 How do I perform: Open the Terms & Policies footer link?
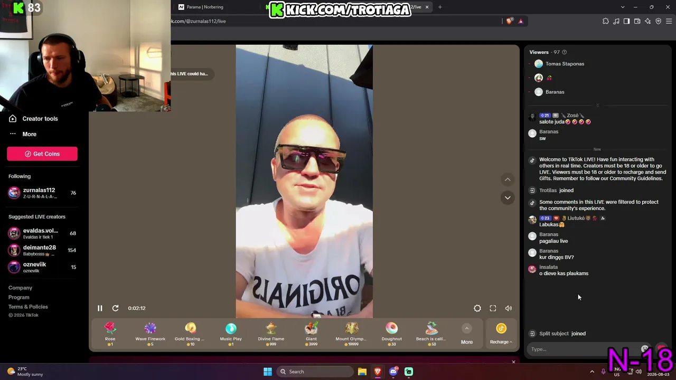pyautogui.click(x=28, y=307)
